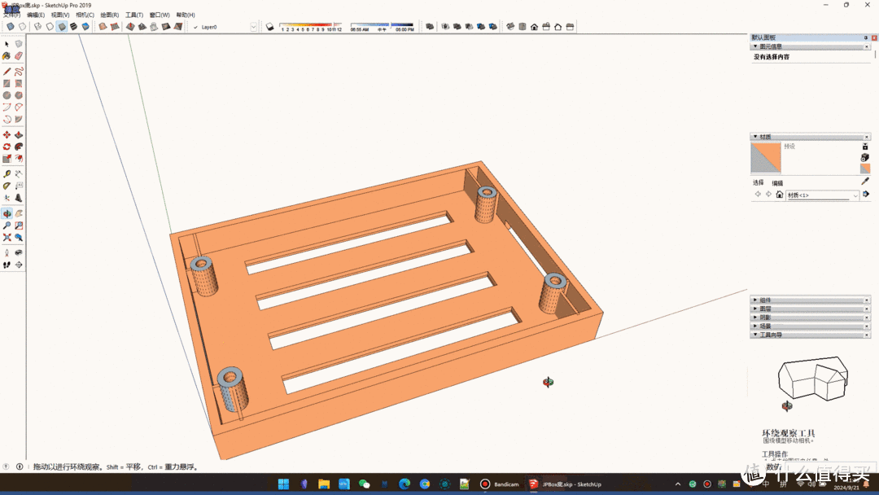The image size is (879, 495).
Task: Choose the Zoom magnifier tool
Action: pyautogui.click(x=7, y=226)
